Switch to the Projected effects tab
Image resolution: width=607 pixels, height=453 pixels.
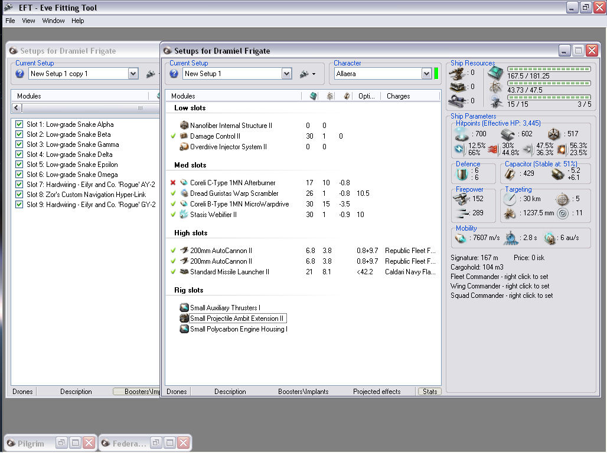pyautogui.click(x=377, y=392)
